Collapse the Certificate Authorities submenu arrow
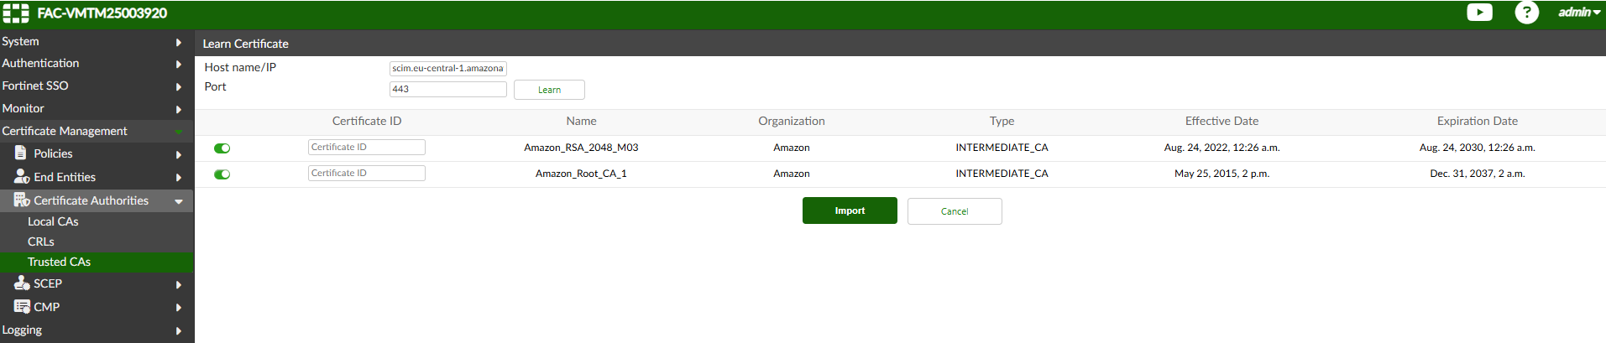The image size is (1606, 343). 179,201
